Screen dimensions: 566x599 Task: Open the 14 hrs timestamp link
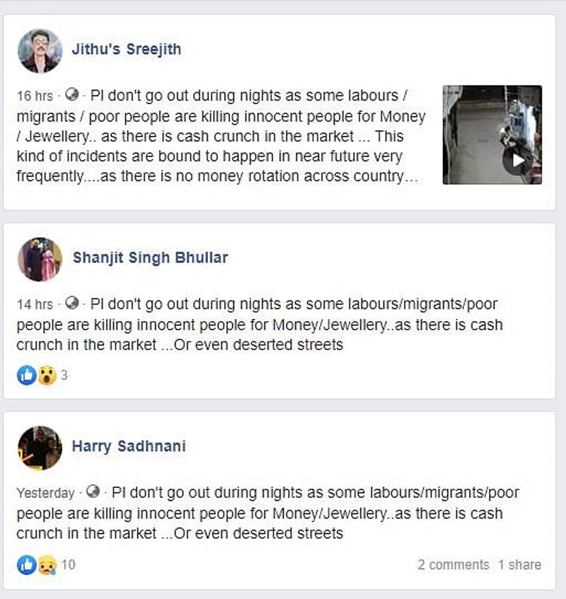coord(35,305)
